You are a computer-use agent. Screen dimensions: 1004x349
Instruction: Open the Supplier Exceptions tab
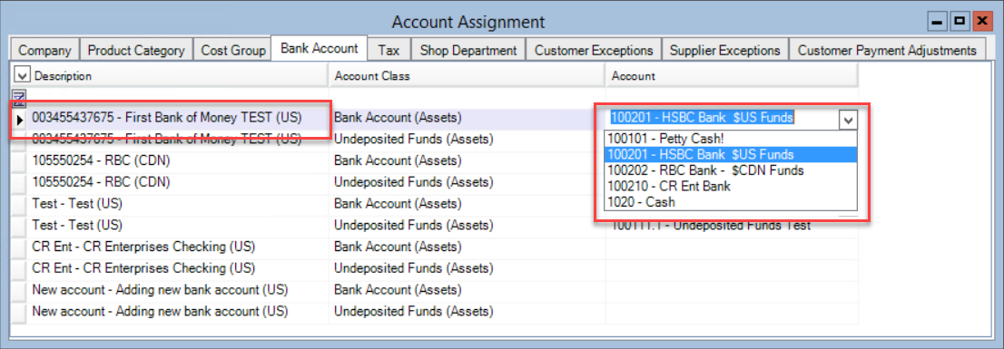coord(724,50)
